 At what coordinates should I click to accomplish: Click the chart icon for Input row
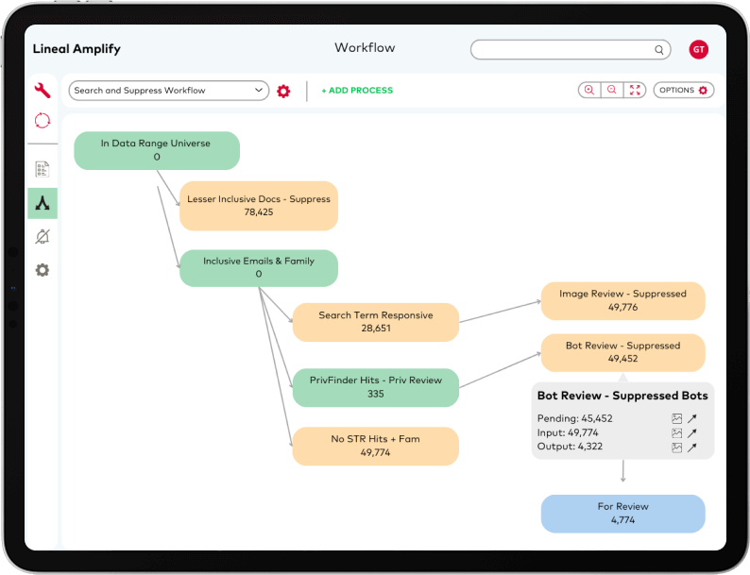point(676,433)
